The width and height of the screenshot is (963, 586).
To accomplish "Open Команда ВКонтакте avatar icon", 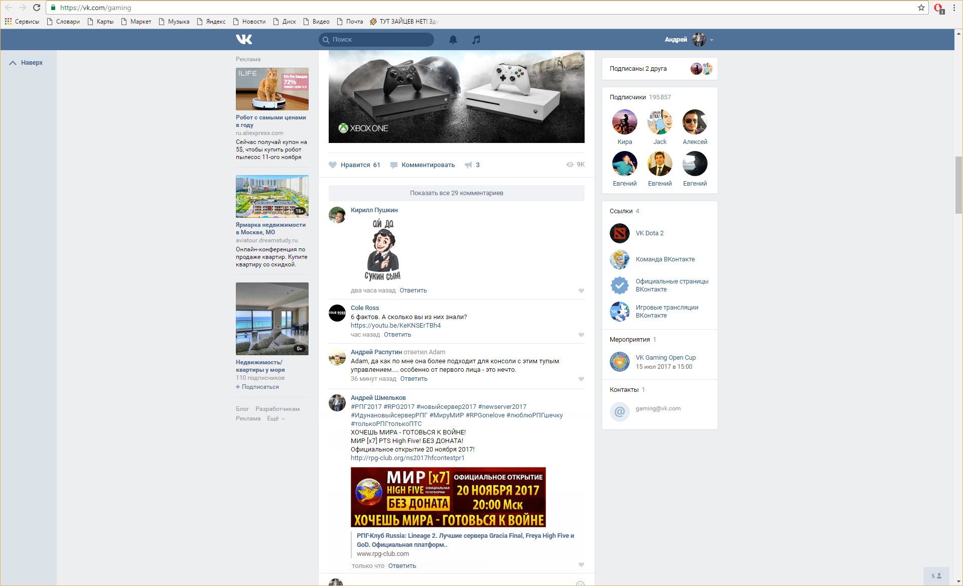I will (x=620, y=259).
